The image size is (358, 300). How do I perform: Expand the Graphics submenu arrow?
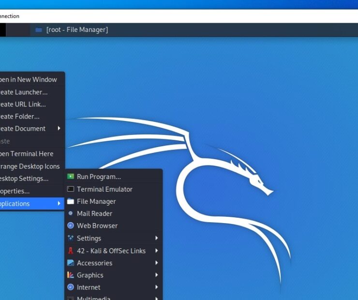pyautogui.click(x=157, y=275)
